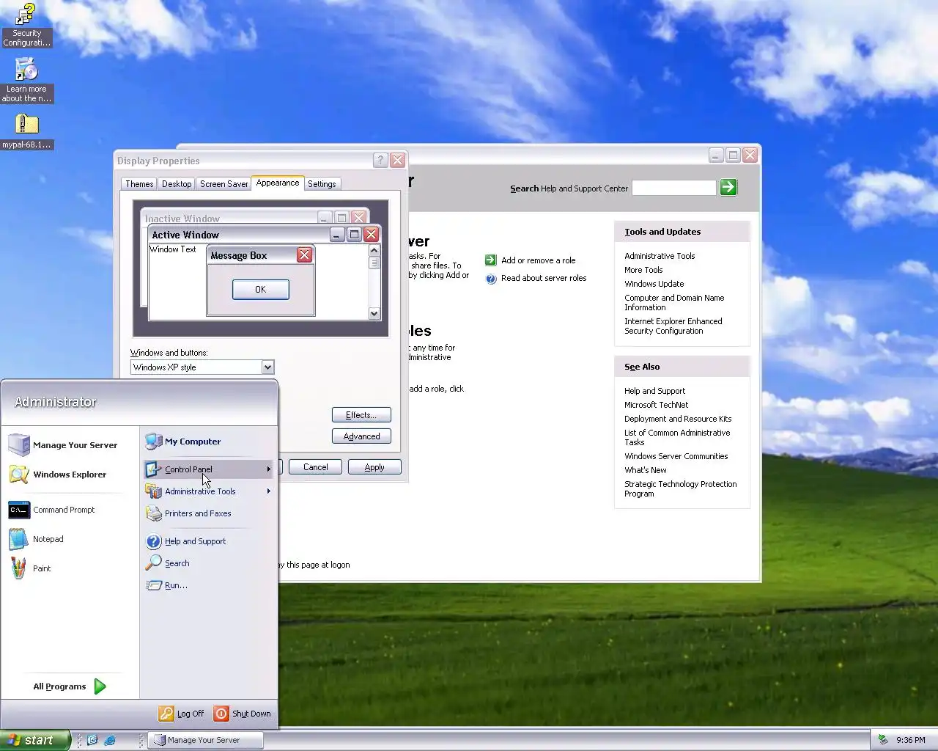Click Apply in Display Properties
Screen dimensions: 938x751
pos(374,467)
